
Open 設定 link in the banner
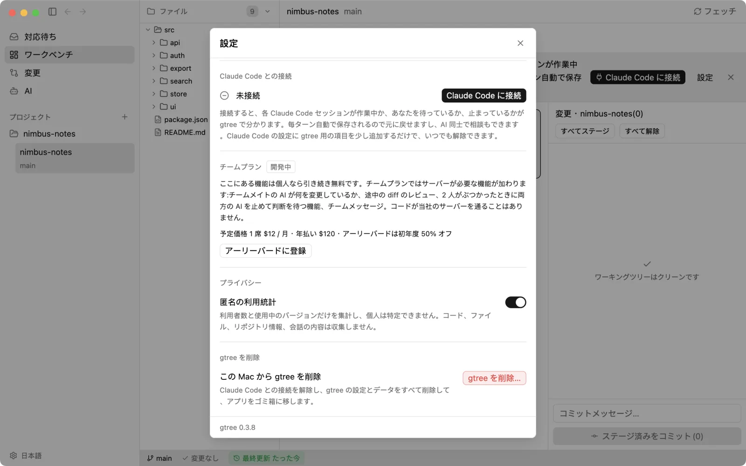click(705, 78)
